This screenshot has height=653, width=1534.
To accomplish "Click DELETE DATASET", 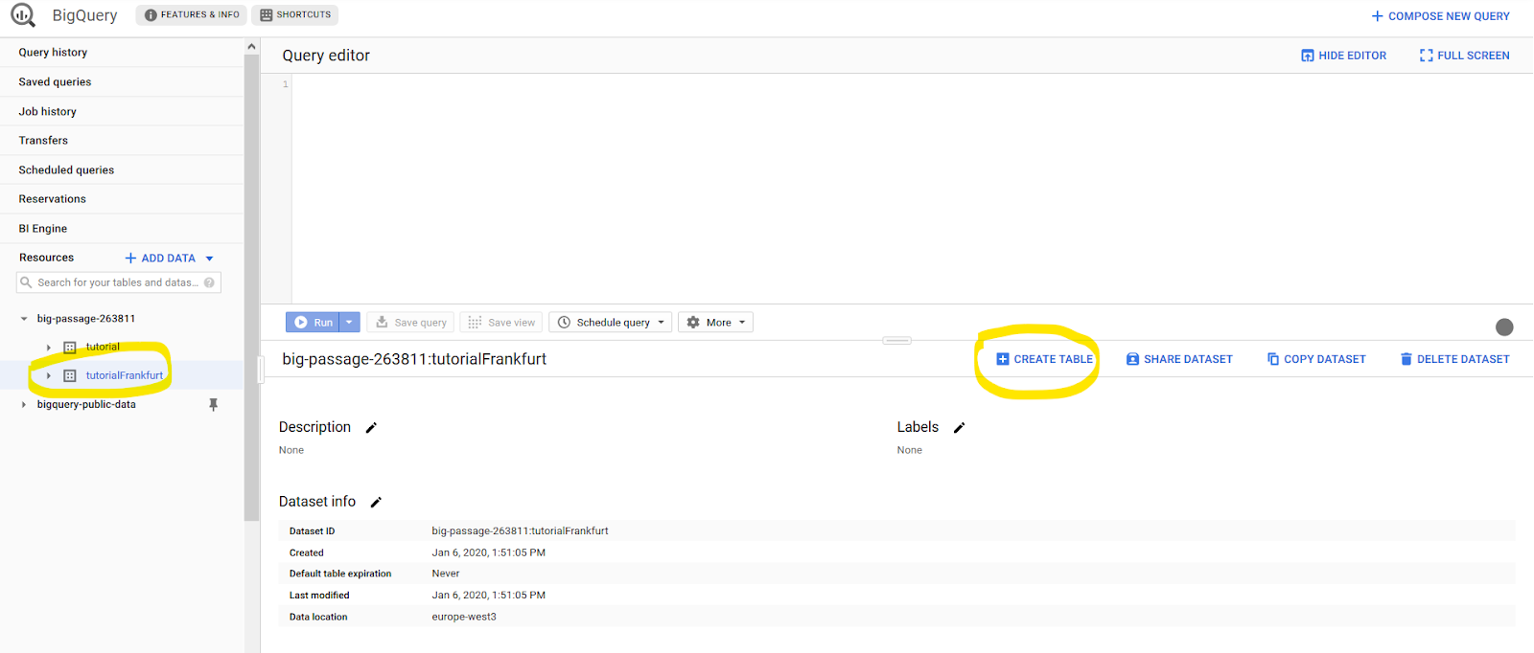I will (x=1454, y=359).
